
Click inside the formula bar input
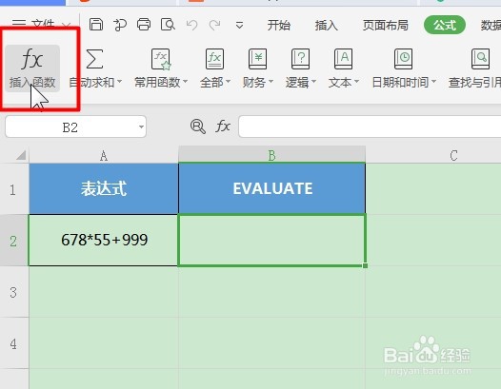coord(370,126)
